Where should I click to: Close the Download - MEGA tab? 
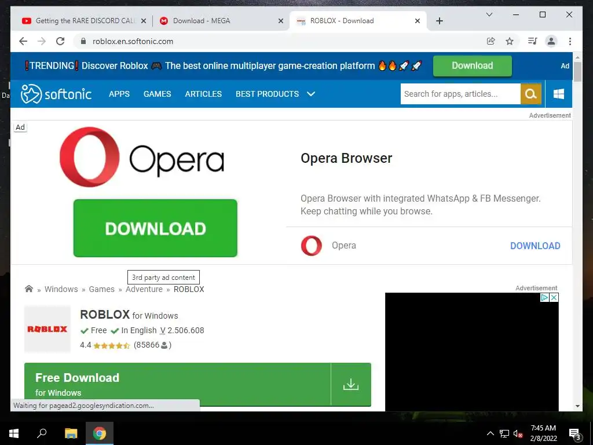pos(281,21)
